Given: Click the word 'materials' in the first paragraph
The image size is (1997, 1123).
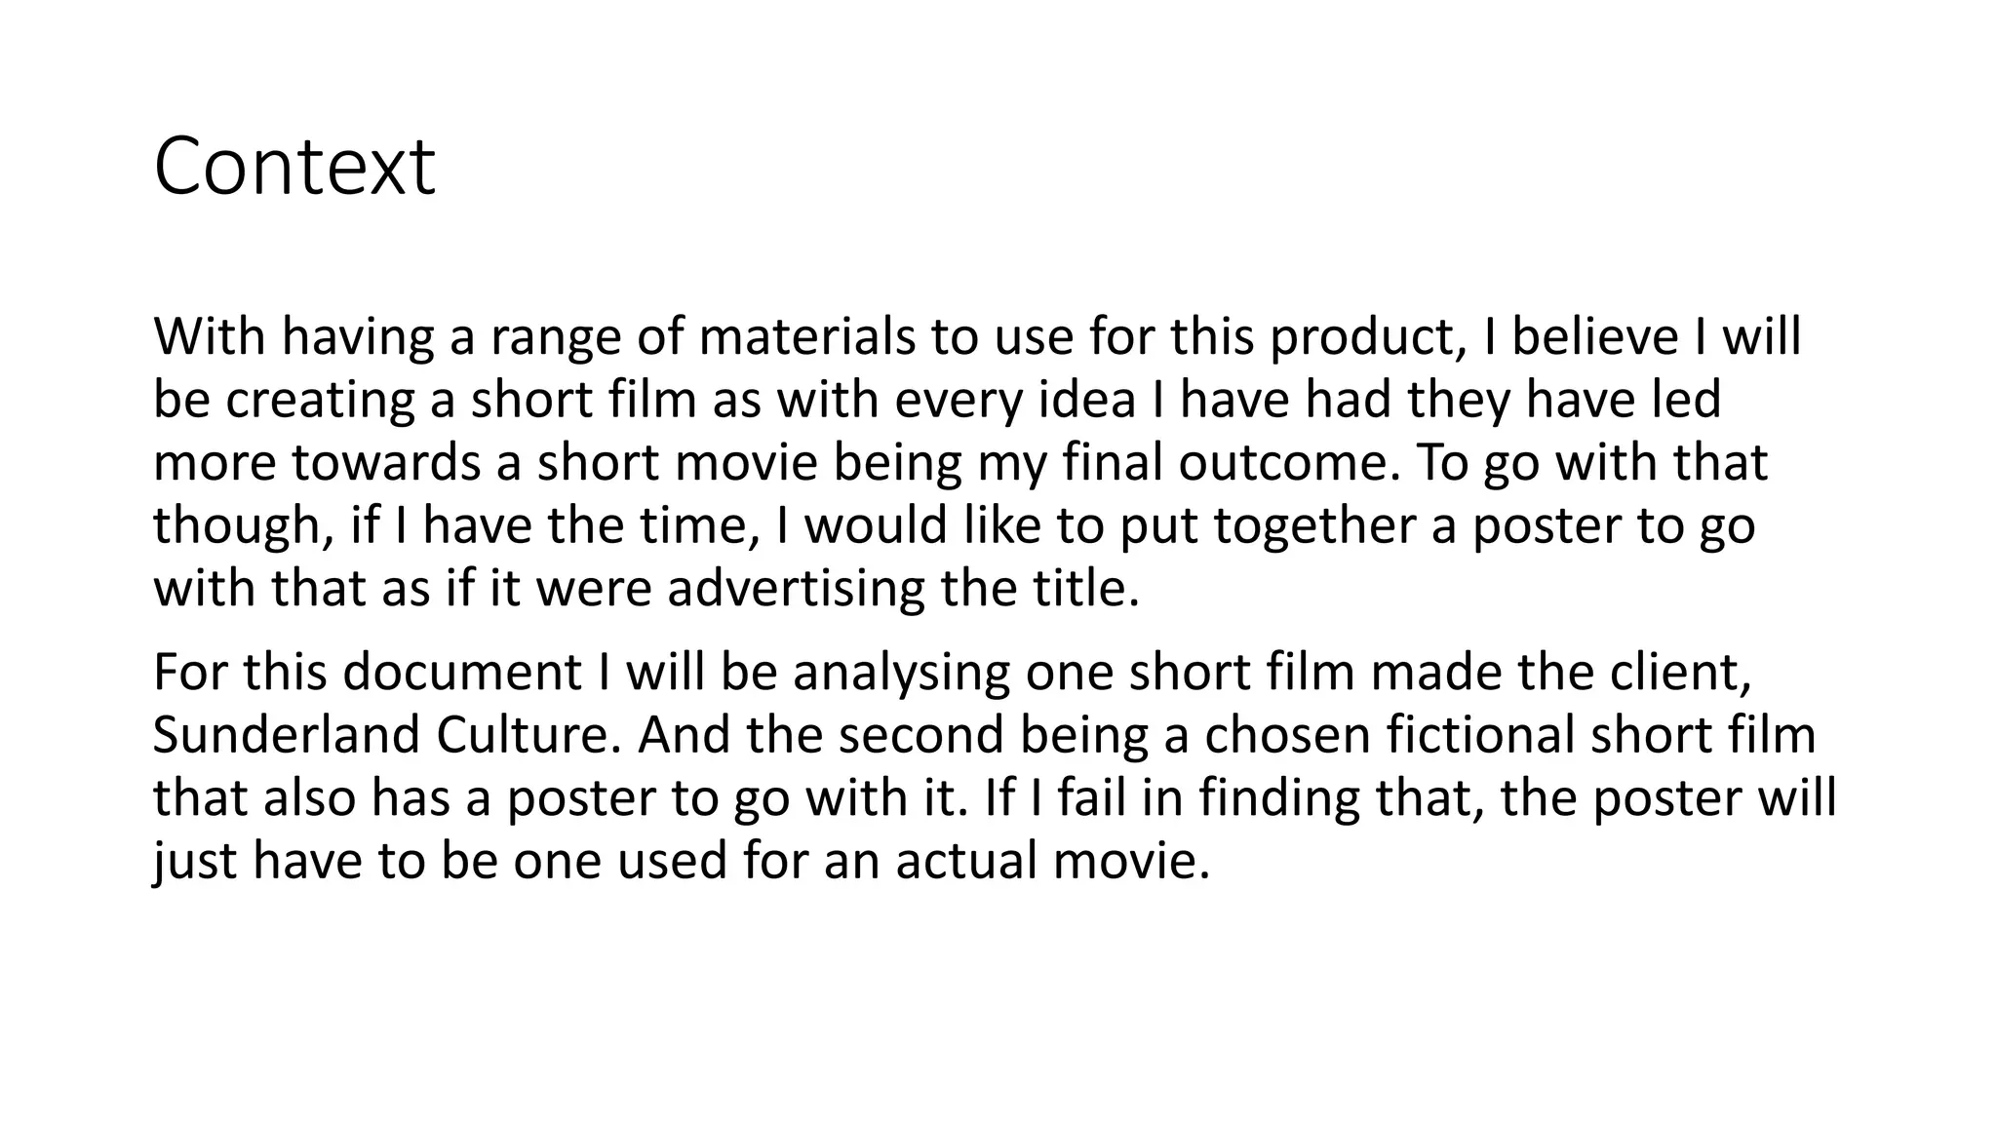Looking at the screenshot, I should (806, 336).
